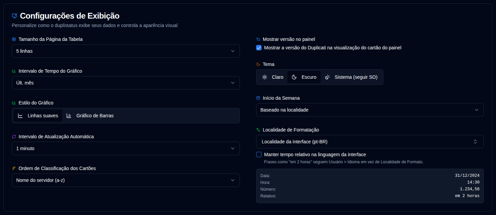Click the Localidade de Formatação label
Viewport: 496px width, 215px height.
click(x=291, y=130)
